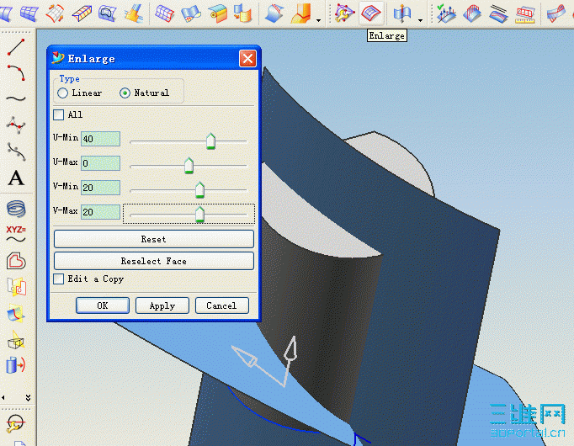This screenshot has height=446, width=574.
Task: Click the V-Min slider handle
Action: tap(199, 190)
